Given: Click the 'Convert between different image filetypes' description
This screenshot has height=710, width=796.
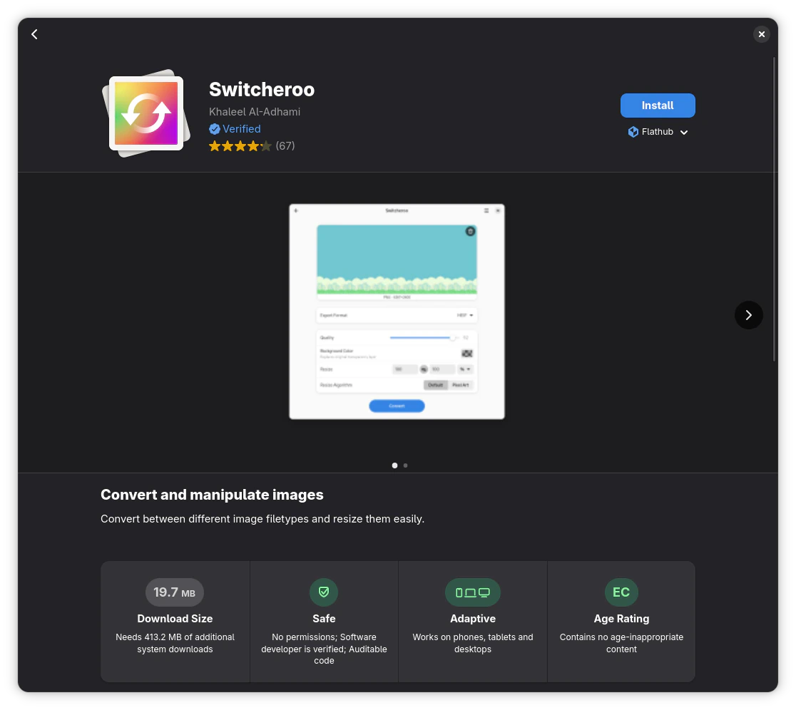Looking at the screenshot, I should coord(262,519).
